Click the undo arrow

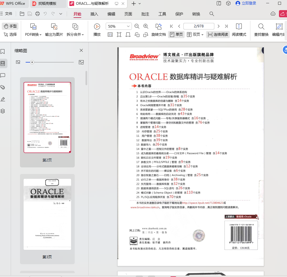coord(45,14)
